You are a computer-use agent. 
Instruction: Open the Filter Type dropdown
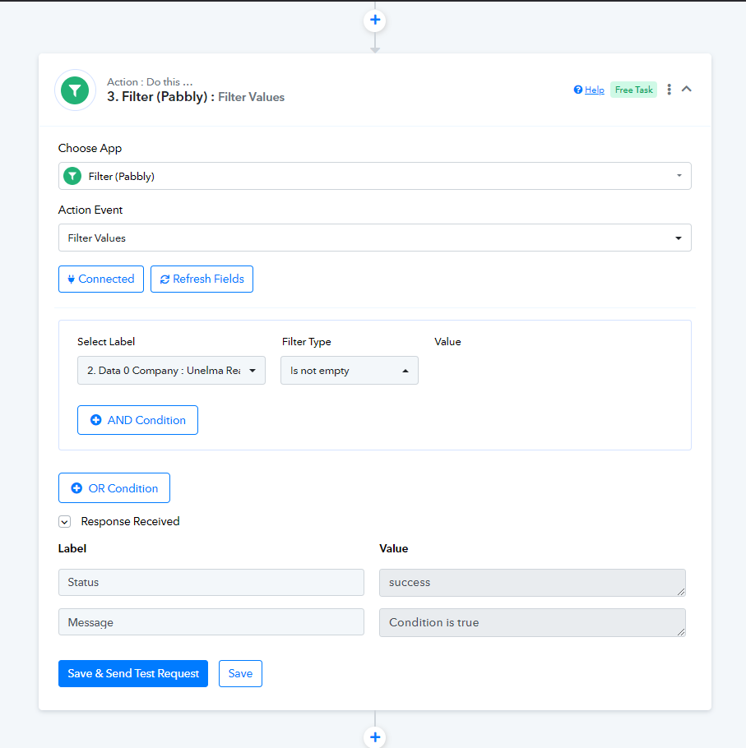pos(350,370)
